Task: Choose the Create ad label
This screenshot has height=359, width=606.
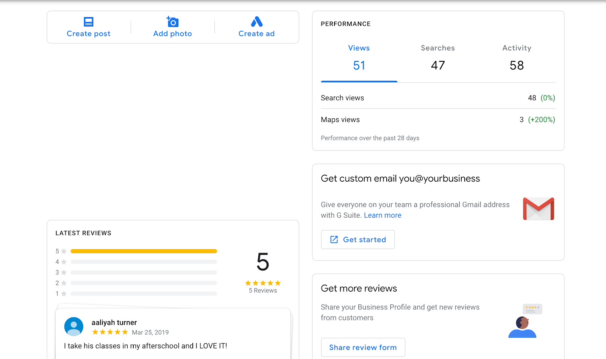Action: (x=257, y=34)
